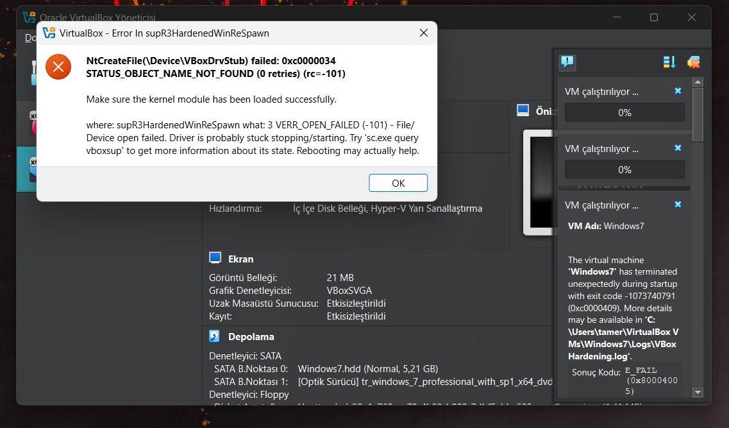The image size is (729, 428).
Task: Click the red error icon in the dialog
Action: pyautogui.click(x=58, y=67)
